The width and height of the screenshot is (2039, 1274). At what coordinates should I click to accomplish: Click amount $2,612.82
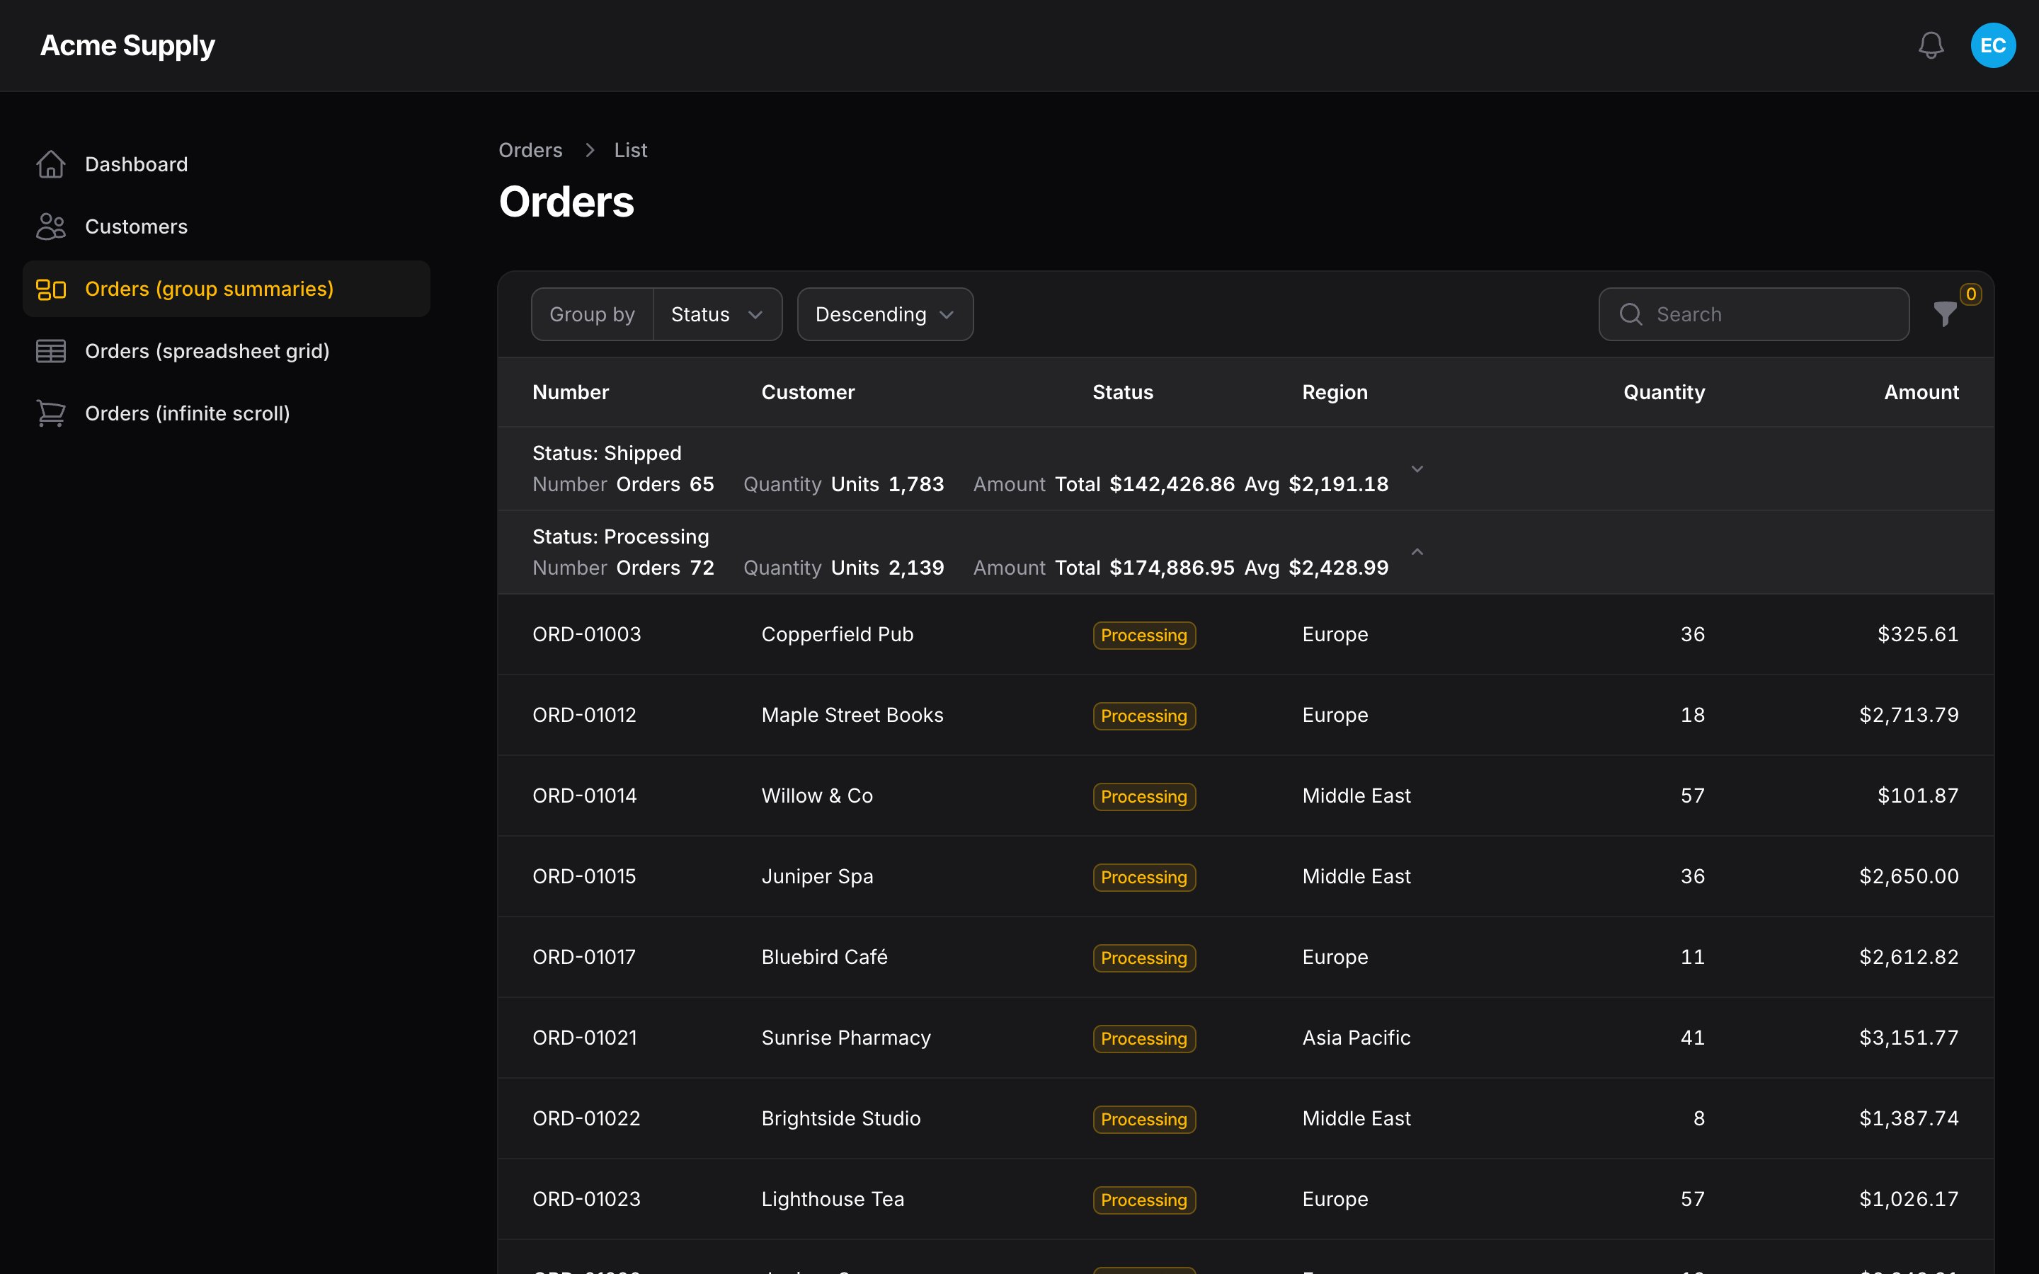coord(1909,957)
